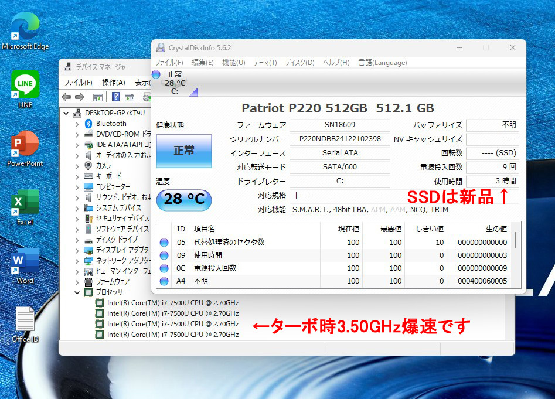Expand the IDE ATA/ATAPI category
Viewport: 555px width, 399px height.
click(x=77, y=145)
